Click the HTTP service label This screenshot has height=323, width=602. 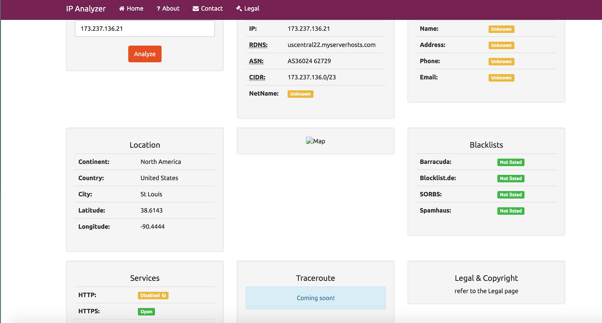pos(87,295)
